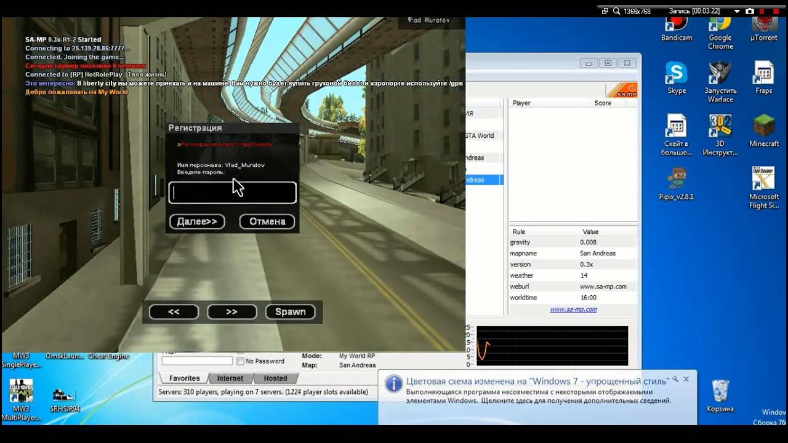Click the window-mode icon in the recorder bar

tap(605, 11)
